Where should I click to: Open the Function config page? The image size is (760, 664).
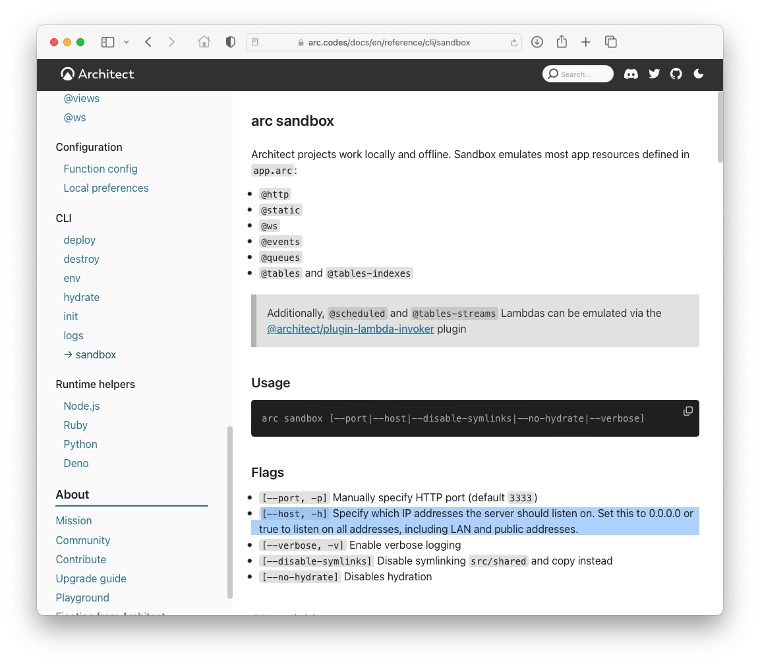click(100, 169)
